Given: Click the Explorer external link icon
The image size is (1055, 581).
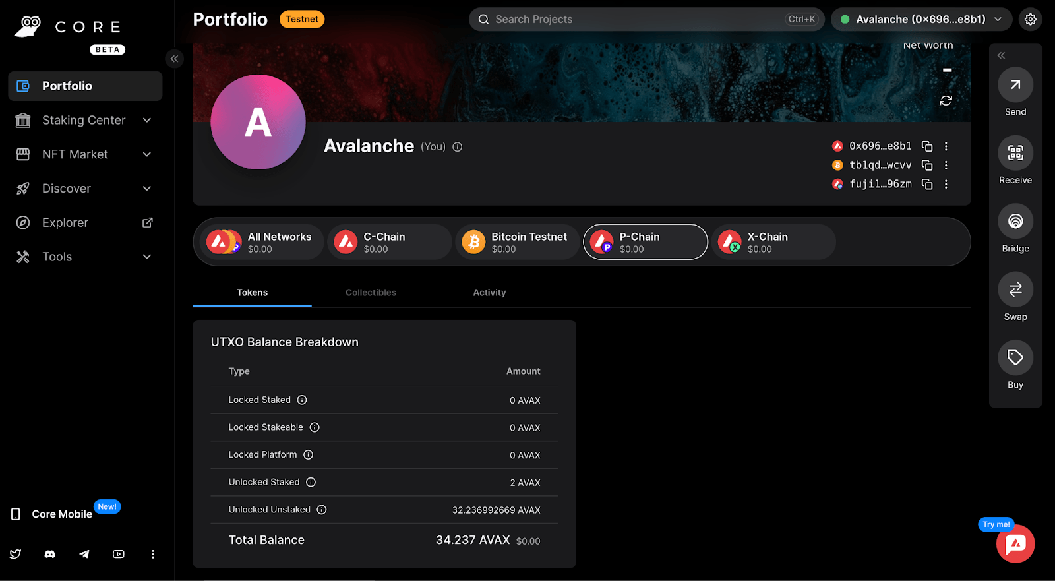Looking at the screenshot, I should (148, 223).
